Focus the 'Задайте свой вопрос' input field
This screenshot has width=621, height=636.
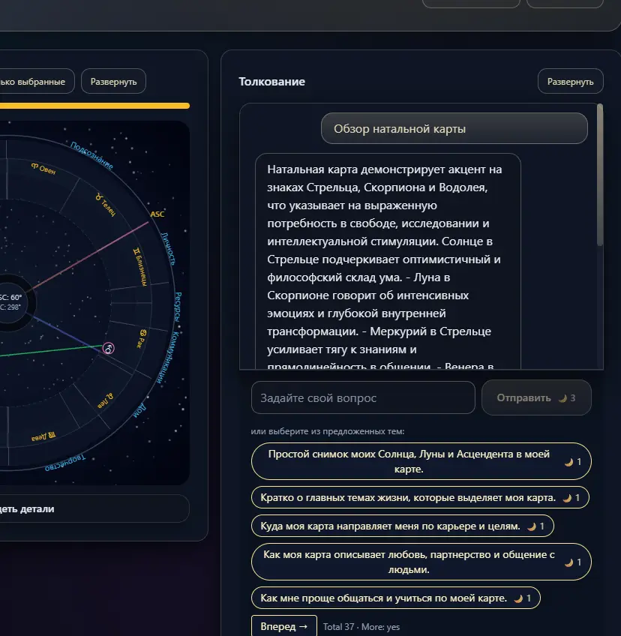tap(363, 397)
